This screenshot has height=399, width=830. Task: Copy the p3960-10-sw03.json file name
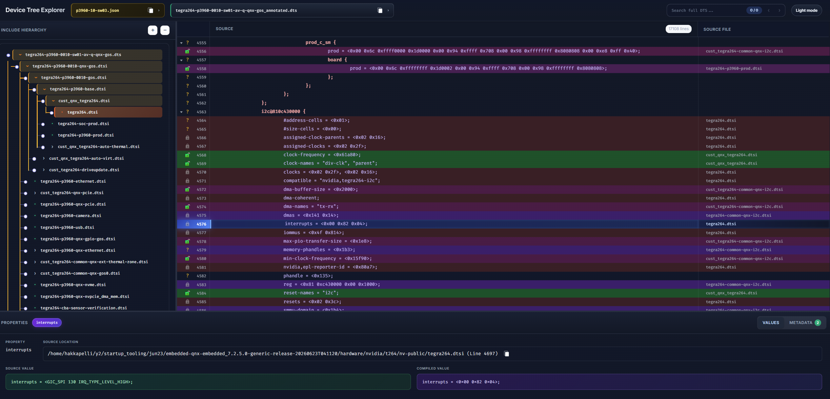151,10
